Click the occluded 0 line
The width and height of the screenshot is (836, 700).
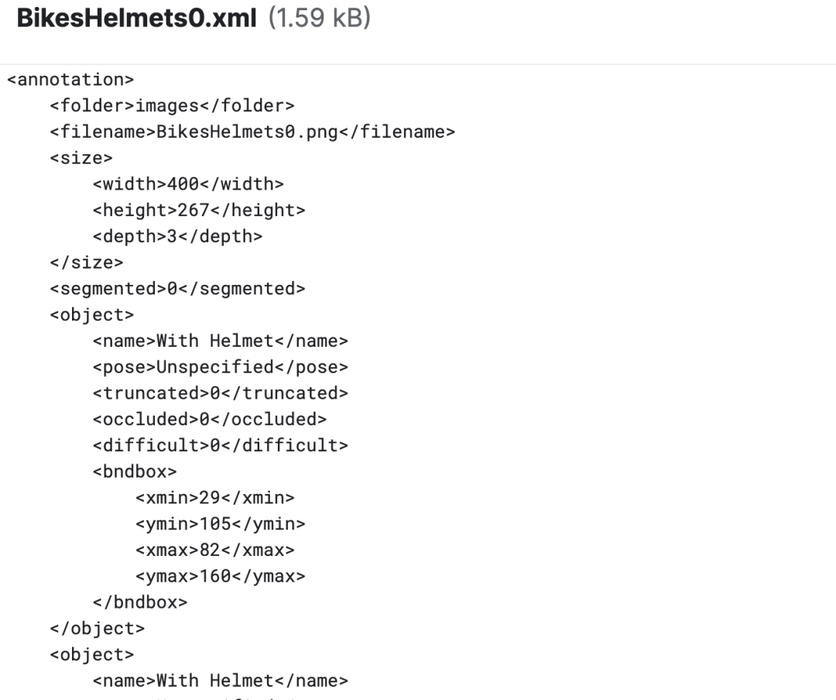210,420
